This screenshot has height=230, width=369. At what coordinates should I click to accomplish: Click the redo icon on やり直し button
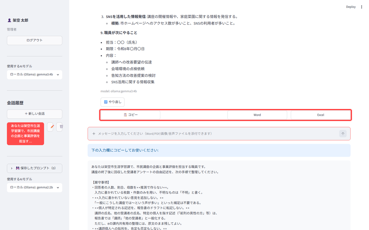106,102
